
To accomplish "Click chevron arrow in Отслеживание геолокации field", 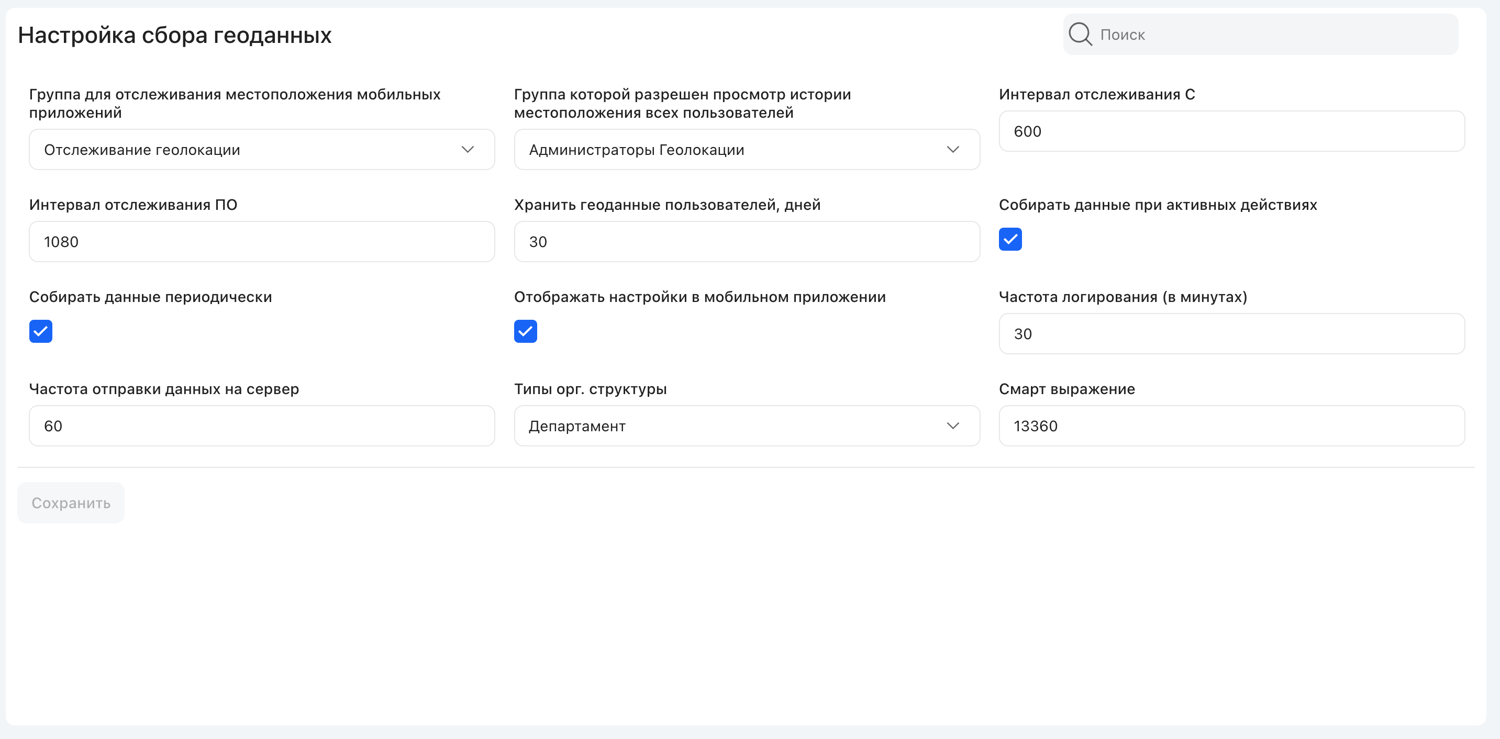I will [x=468, y=150].
